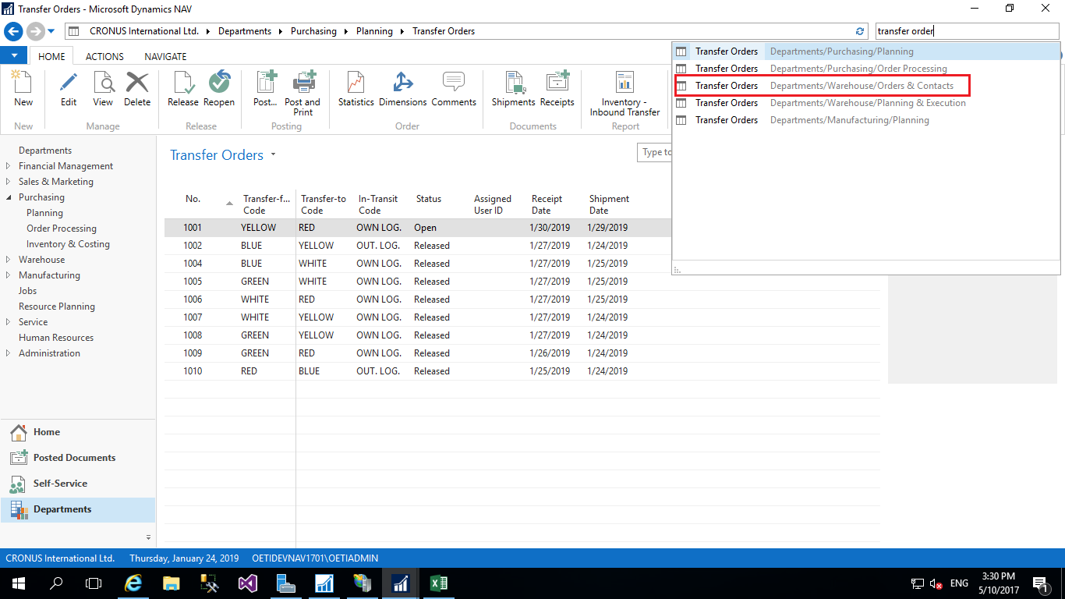Screen dimensions: 1065x599
Task: Select Transfer Orders under Purchasing/Planning result
Action: coord(866,51)
